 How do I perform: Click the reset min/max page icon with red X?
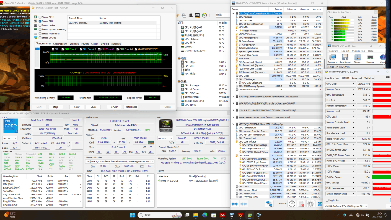pos(301,204)
